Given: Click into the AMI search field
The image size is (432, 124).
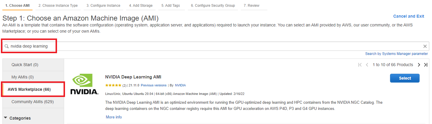Looking at the screenshot, I should [x=207, y=46].
